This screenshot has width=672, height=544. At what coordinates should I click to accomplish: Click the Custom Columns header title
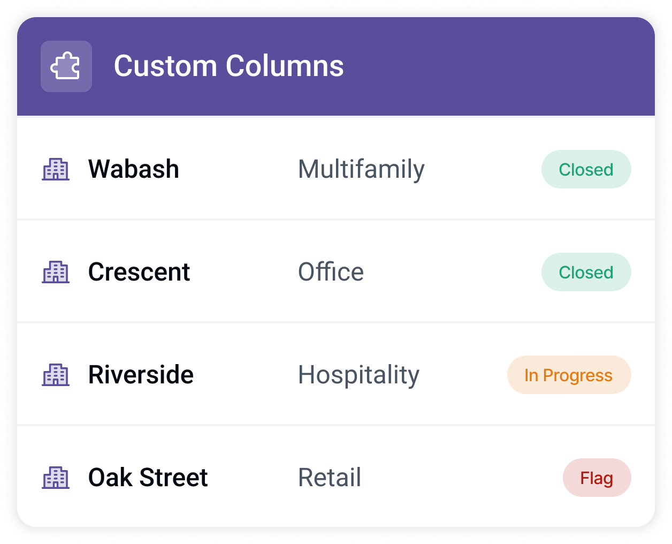click(x=229, y=66)
